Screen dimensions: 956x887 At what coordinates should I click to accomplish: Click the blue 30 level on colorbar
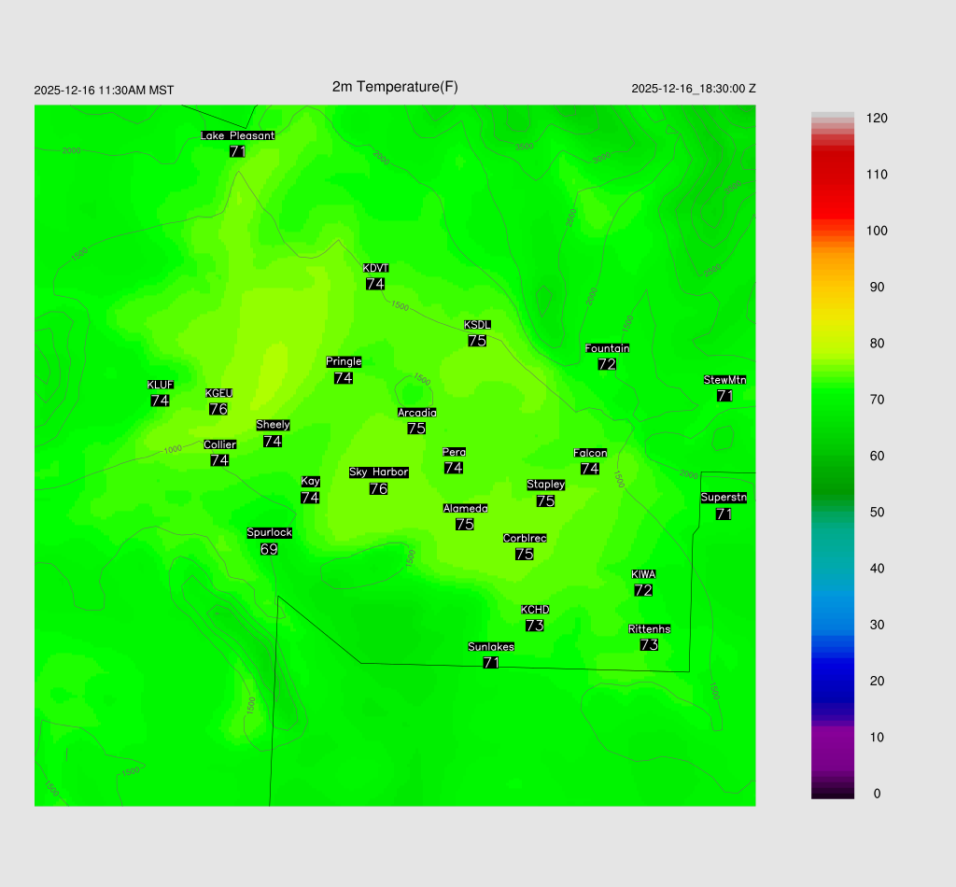click(x=833, y=625)
